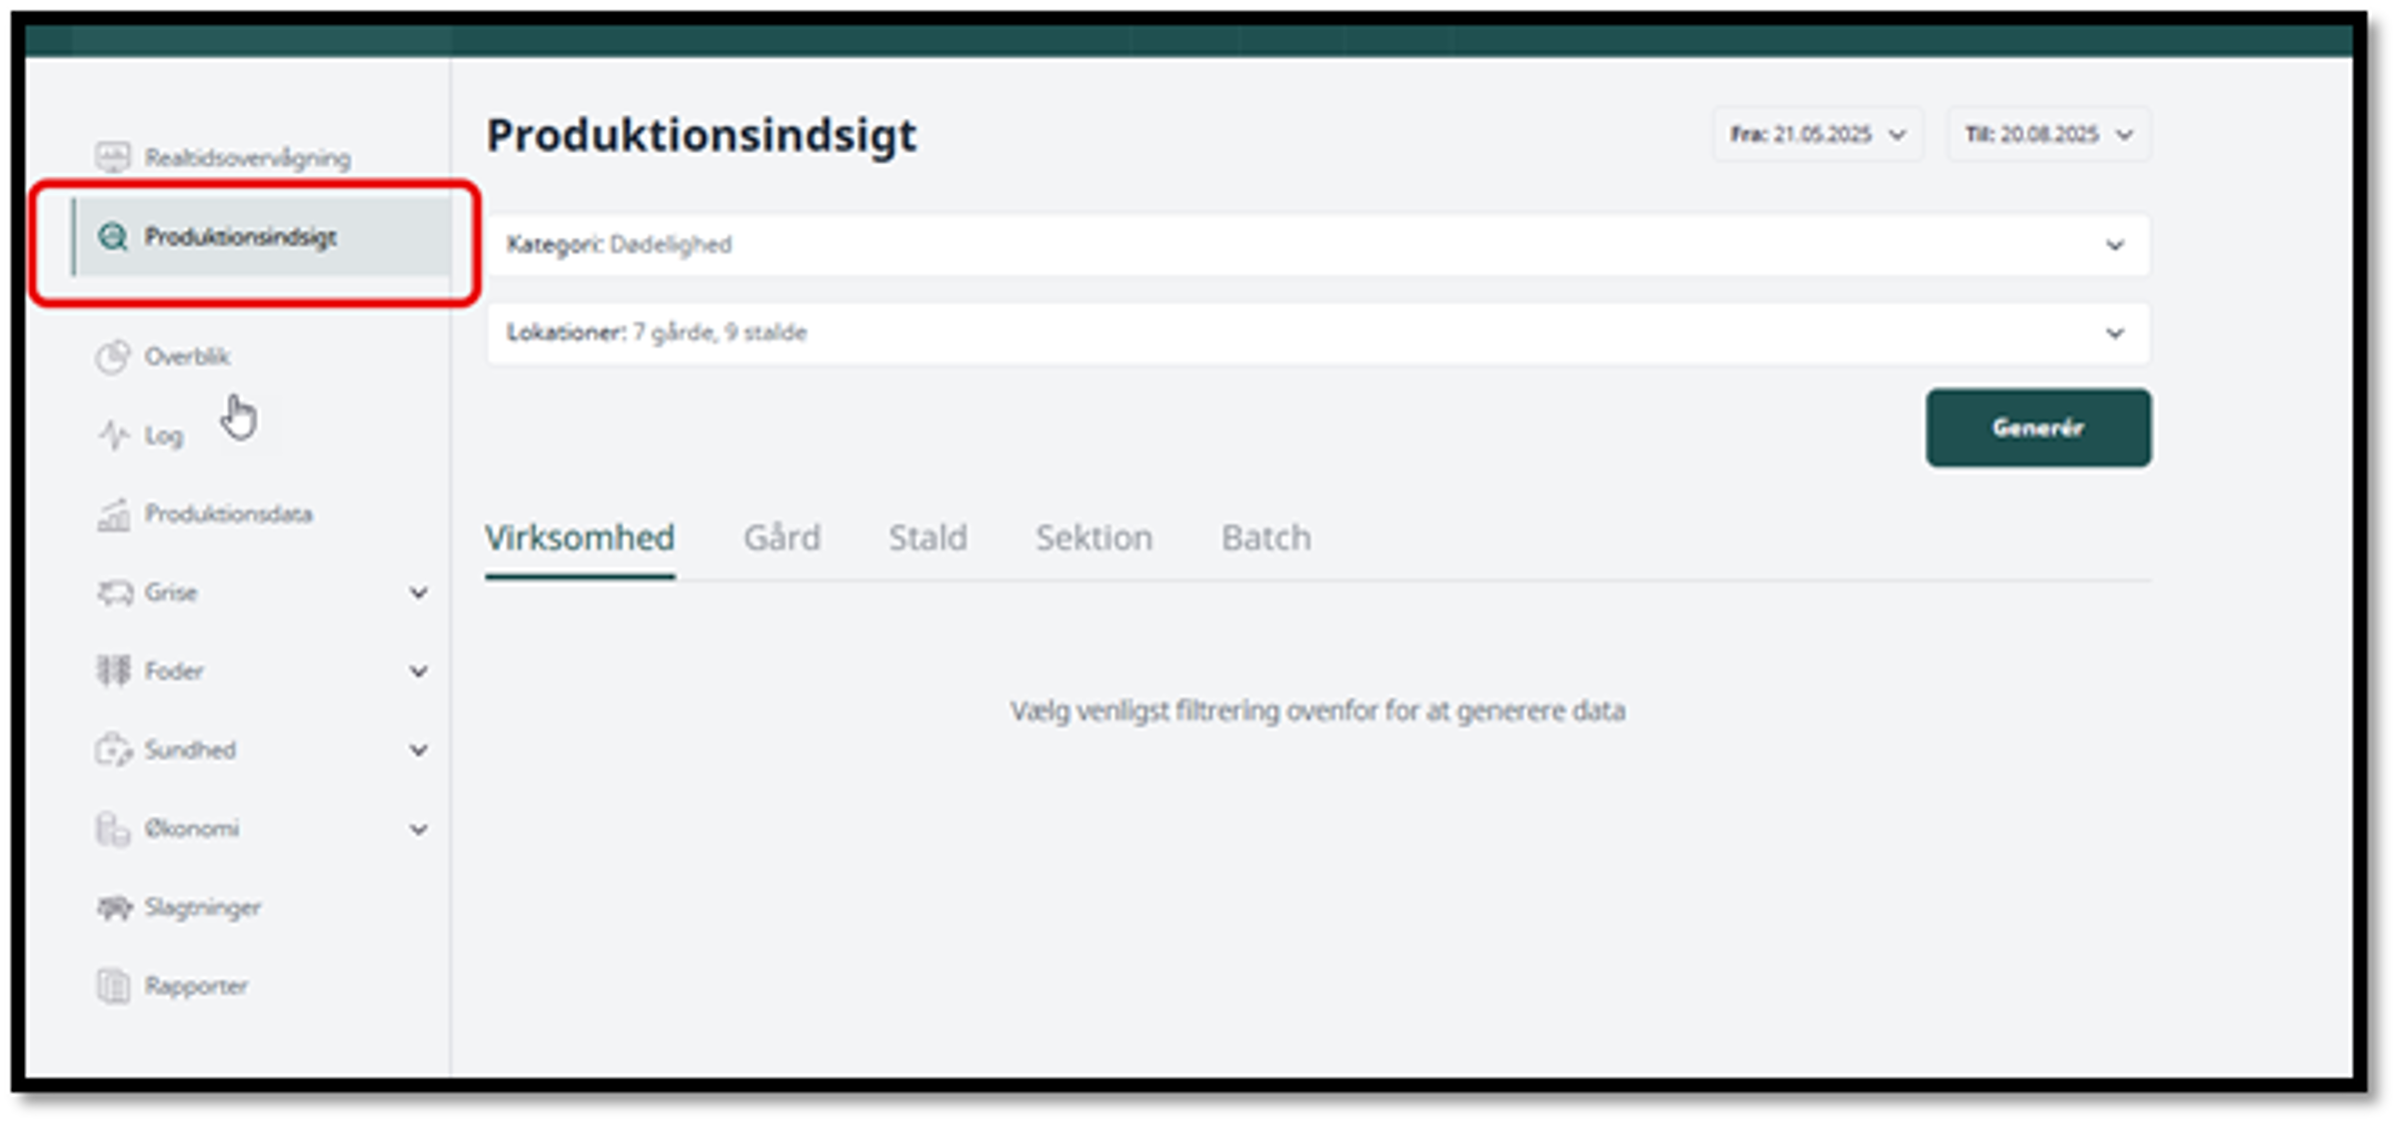Expand the Grise submenu chevron
The image size is (2399, 1125).
(x=419, y=592)
